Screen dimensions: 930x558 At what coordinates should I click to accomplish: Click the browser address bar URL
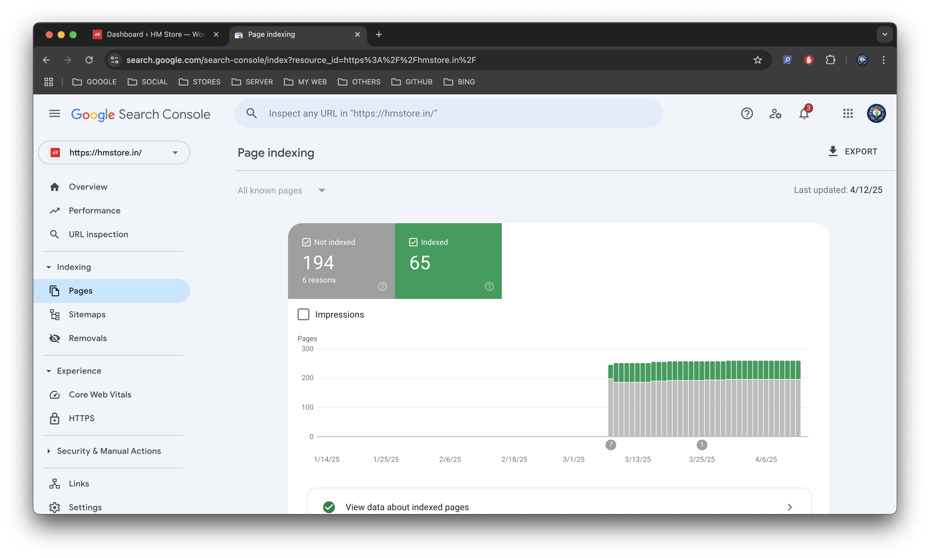point(301,60)
